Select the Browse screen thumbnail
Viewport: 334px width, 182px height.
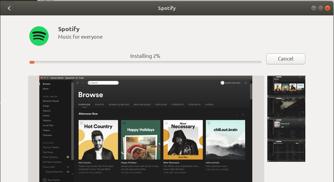286,86
